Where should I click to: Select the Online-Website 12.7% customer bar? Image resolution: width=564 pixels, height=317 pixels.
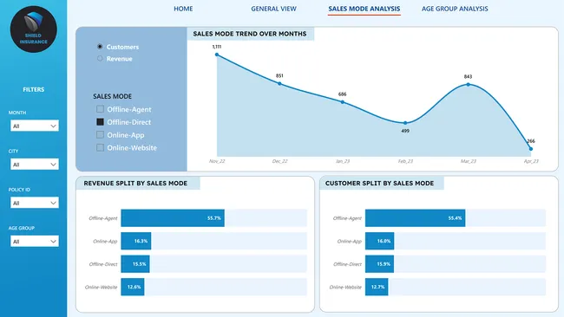pos(377,287)
